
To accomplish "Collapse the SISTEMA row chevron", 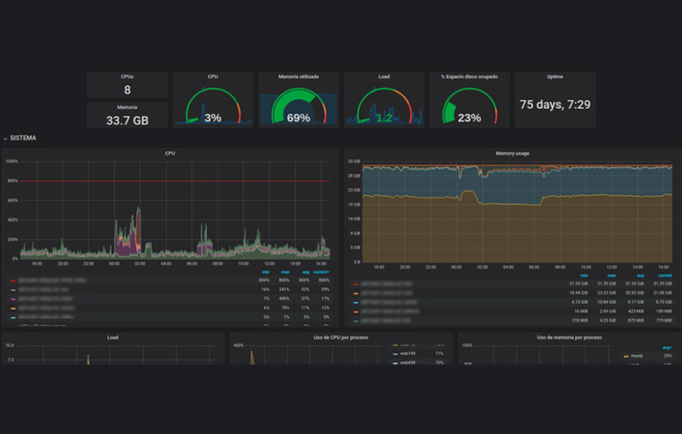I will pos(5,139).
